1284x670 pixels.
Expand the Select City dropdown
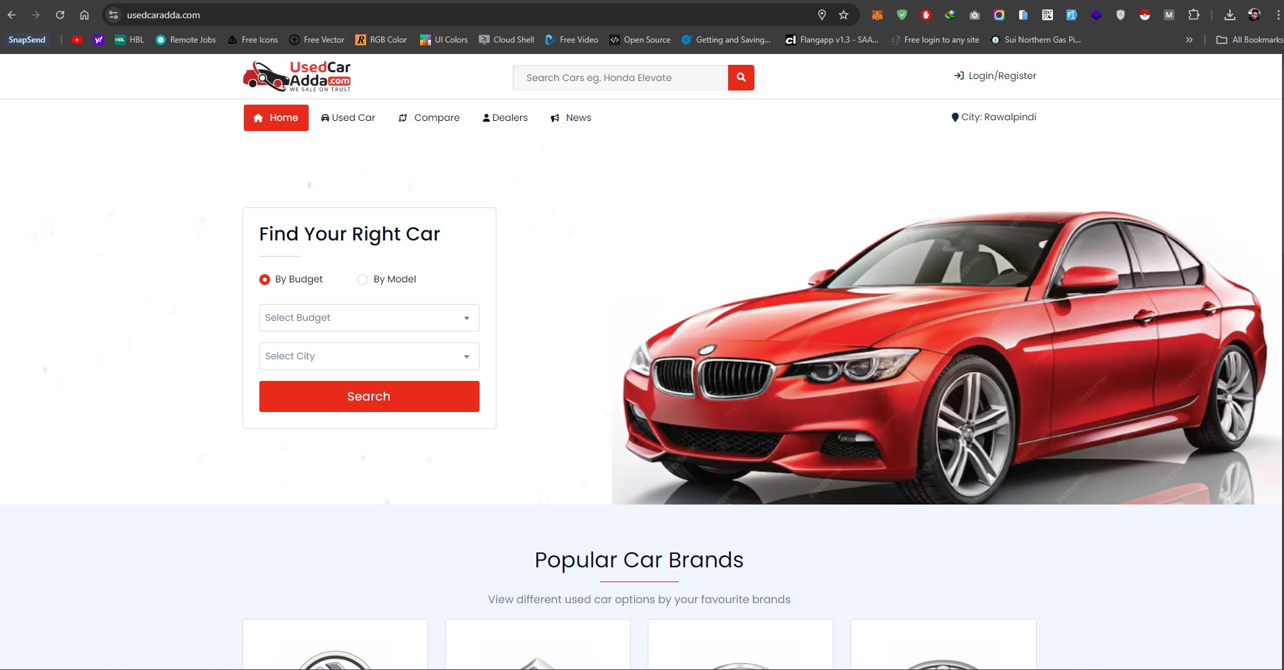[x=369, y=357]
